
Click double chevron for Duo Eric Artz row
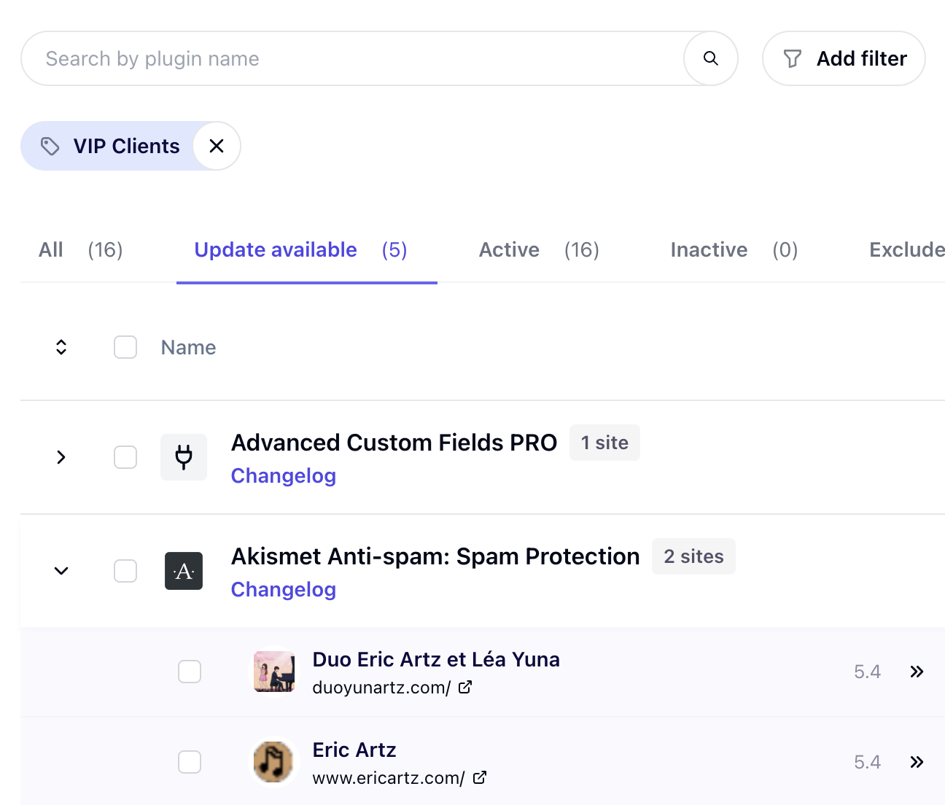coord(917,672)
